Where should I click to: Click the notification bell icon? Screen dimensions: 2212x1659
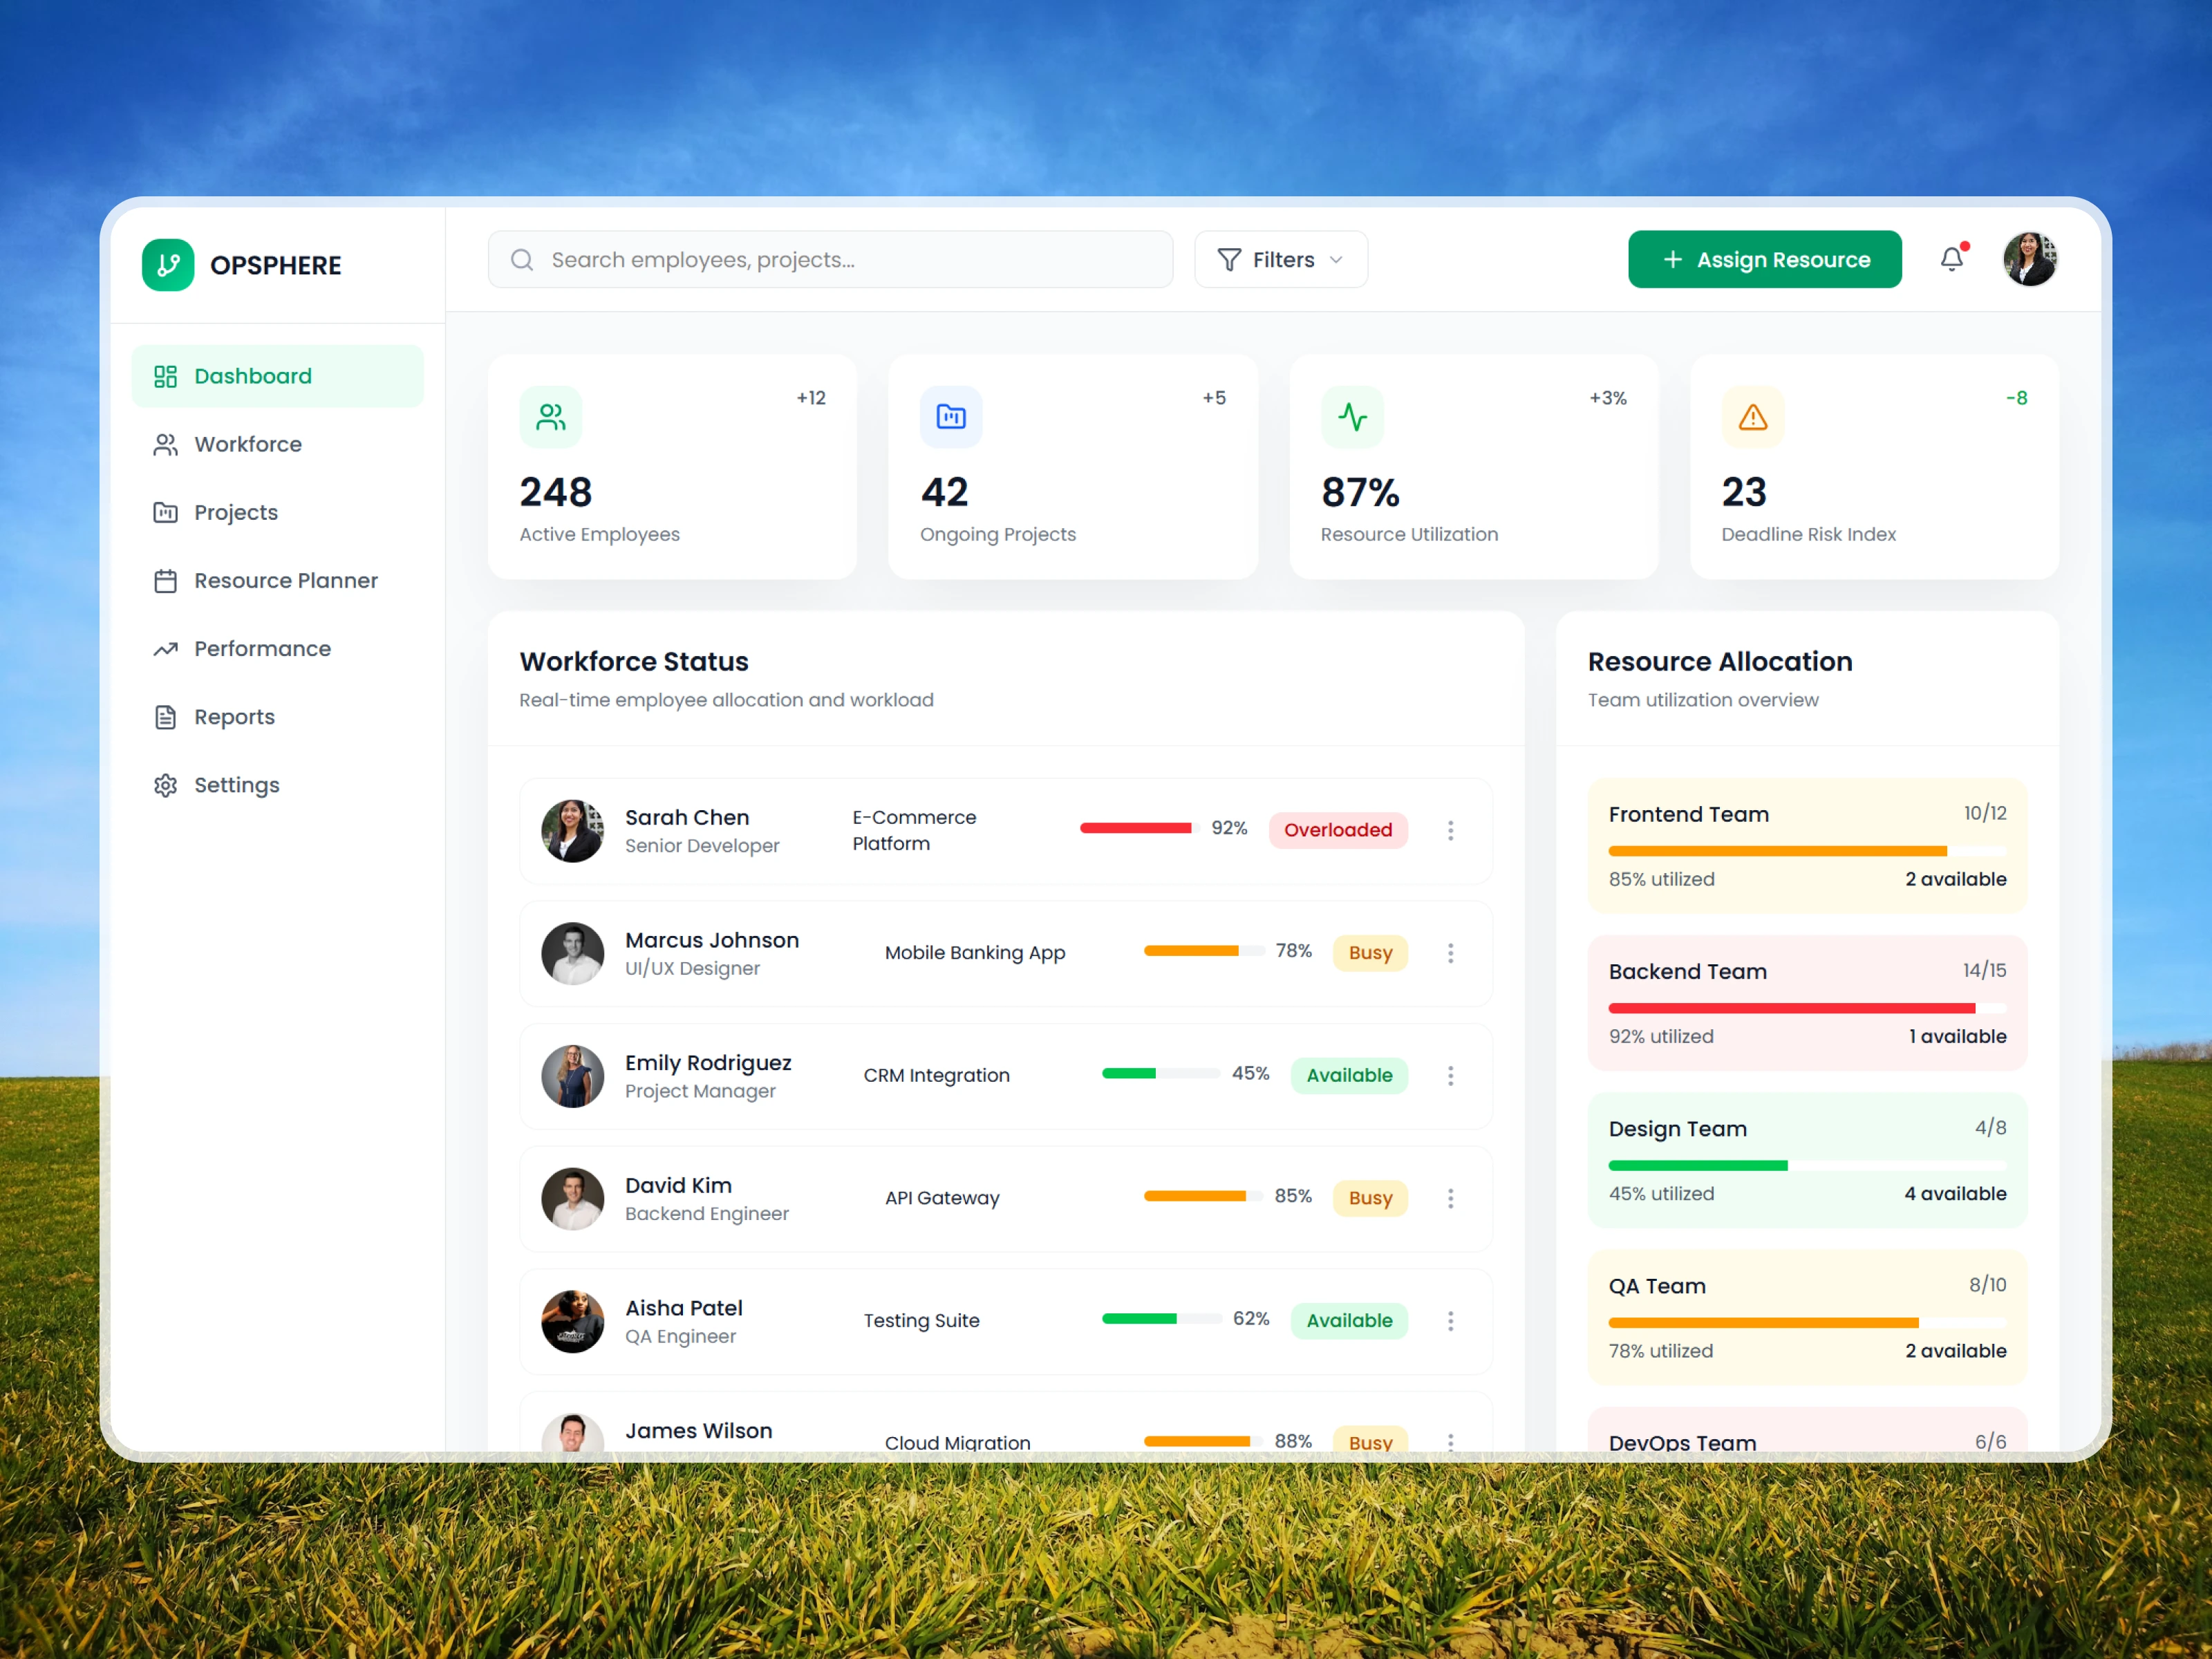(1951, 260)
